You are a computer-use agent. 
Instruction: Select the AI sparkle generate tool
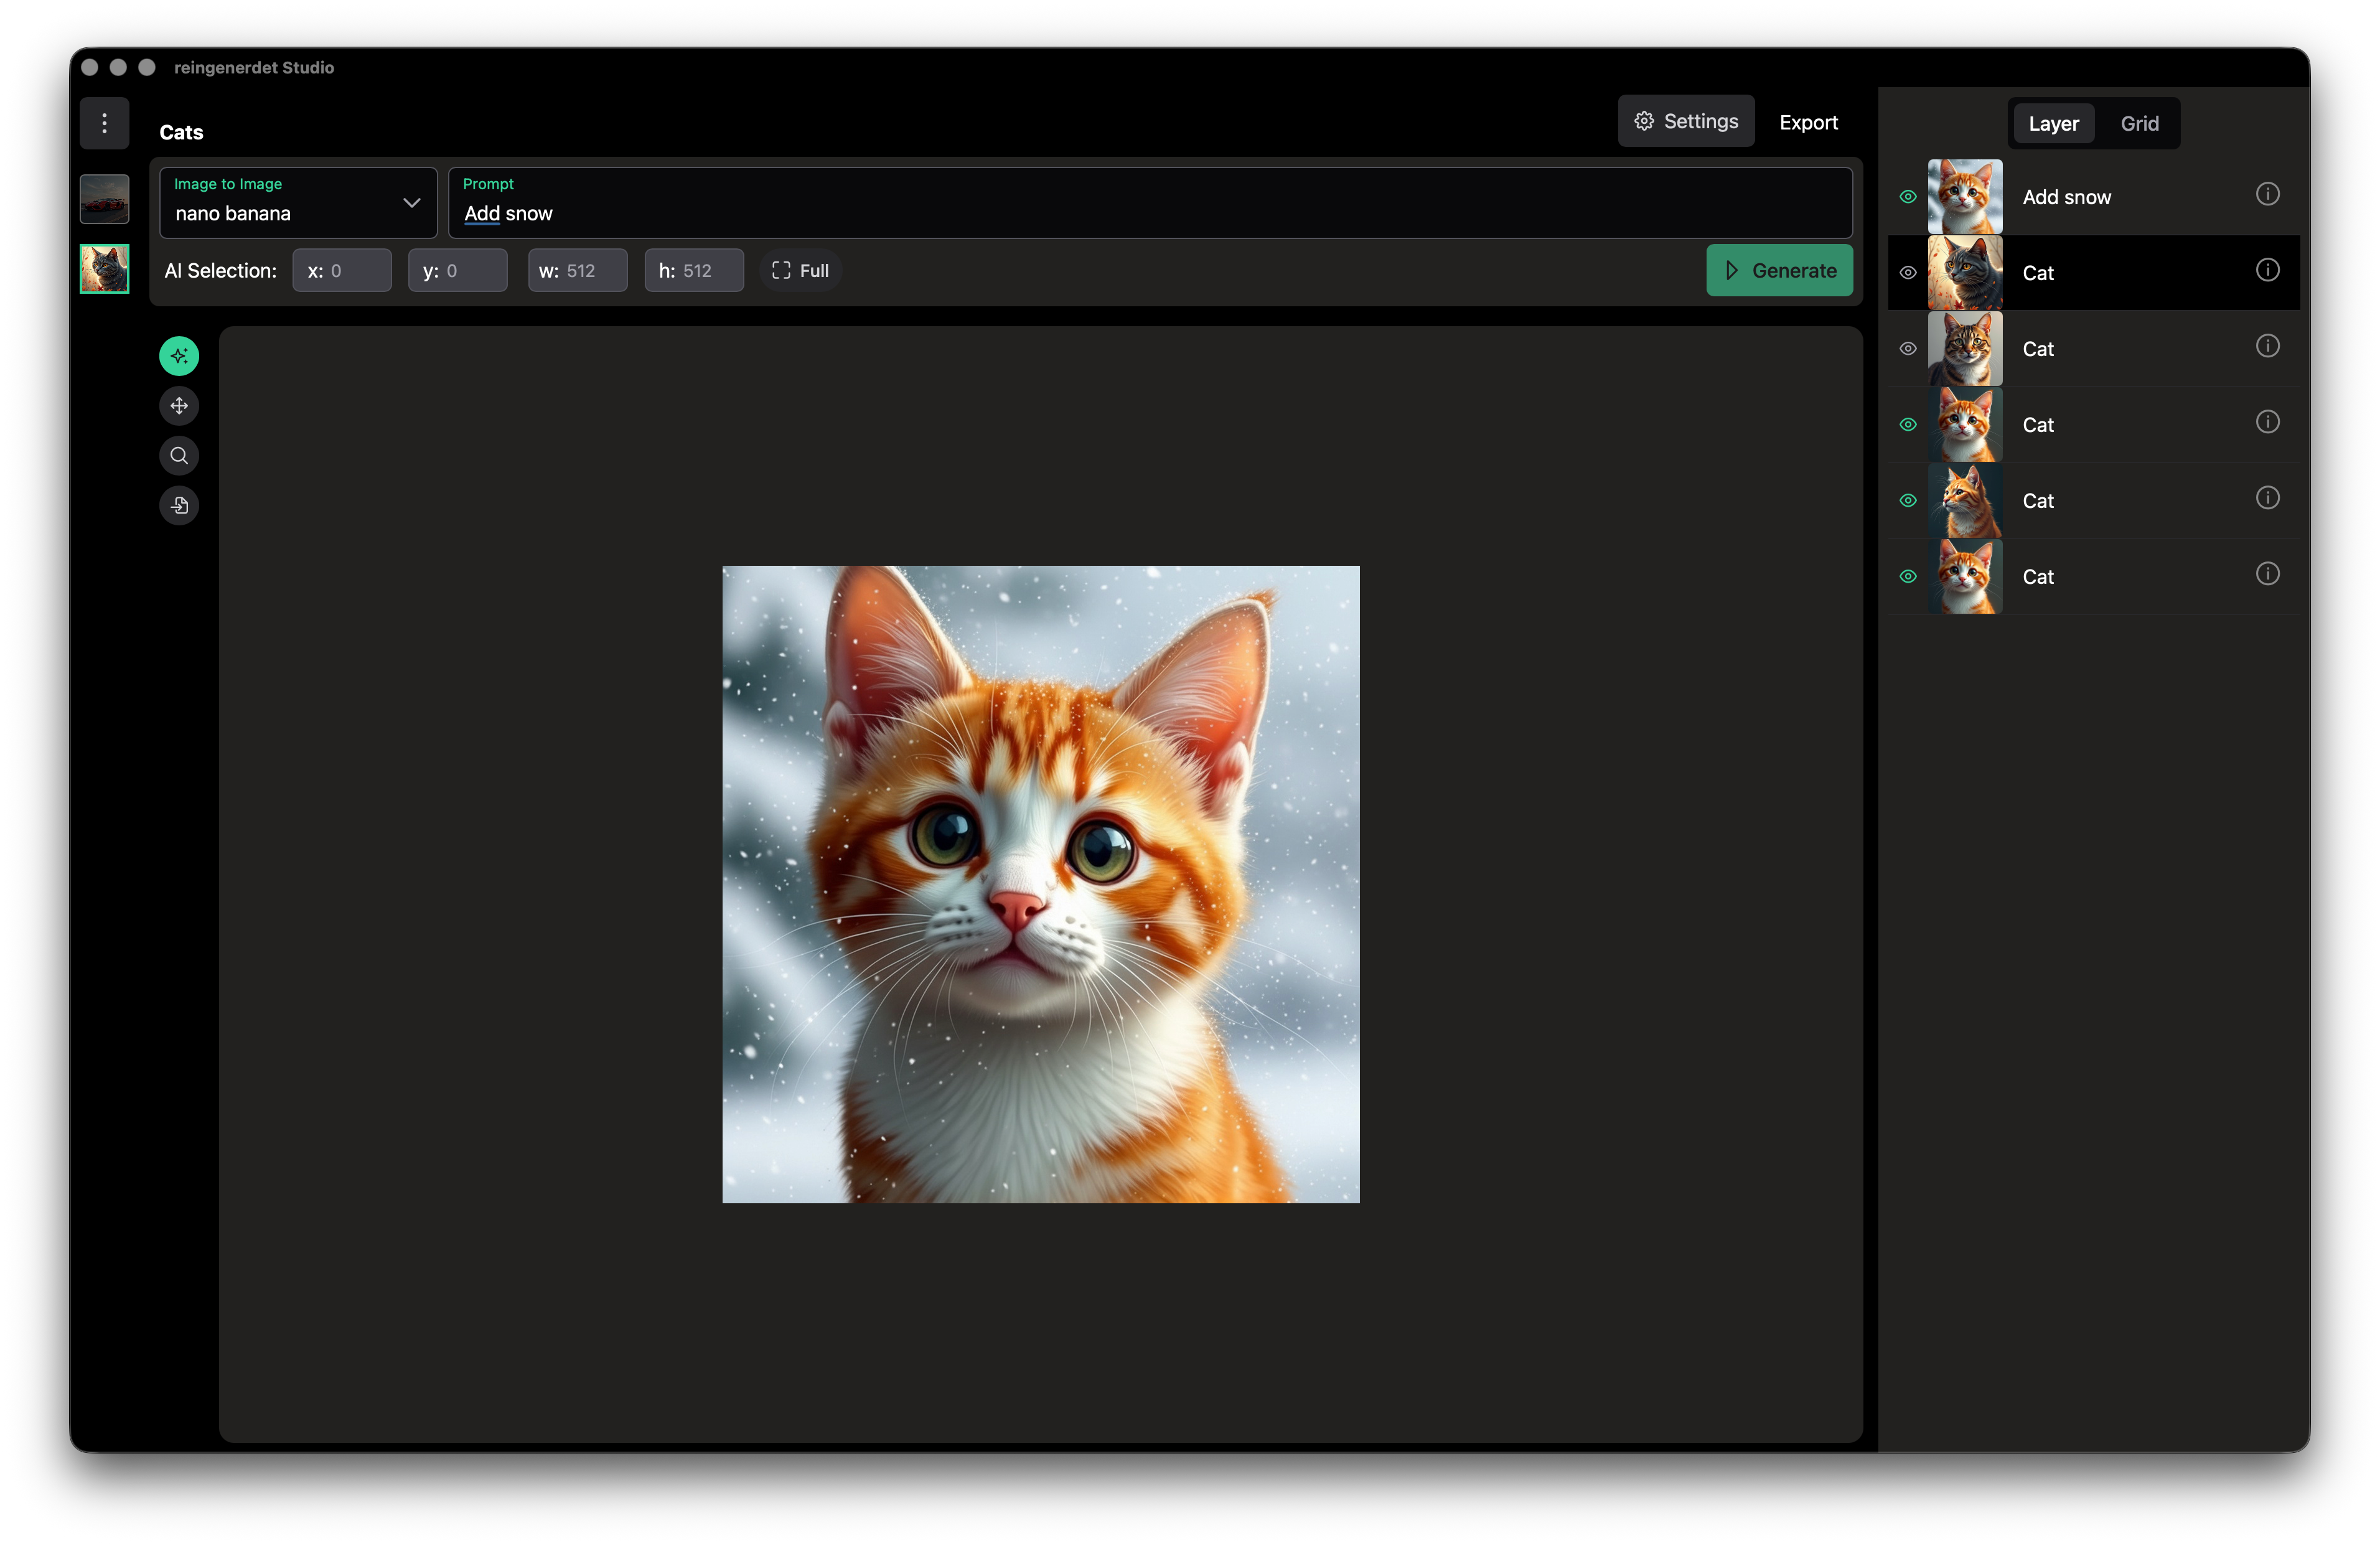coord(179,356)
